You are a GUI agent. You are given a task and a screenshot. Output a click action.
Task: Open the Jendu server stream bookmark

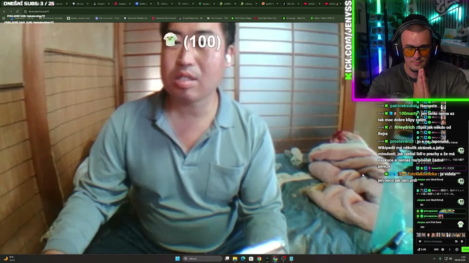coord(79,18)
